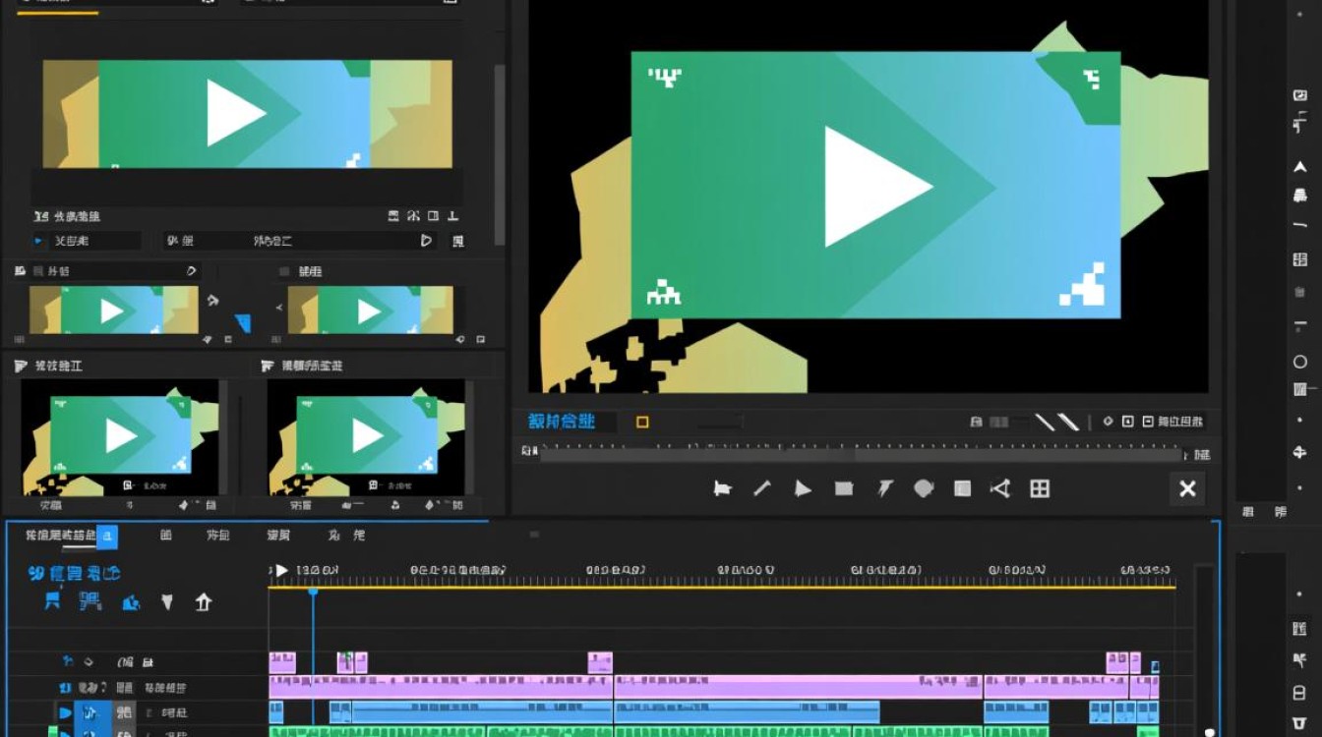1322x737 pixels.
Task: Click the tag icon at the right of the left checkbox row
Action: click(191, 270)
